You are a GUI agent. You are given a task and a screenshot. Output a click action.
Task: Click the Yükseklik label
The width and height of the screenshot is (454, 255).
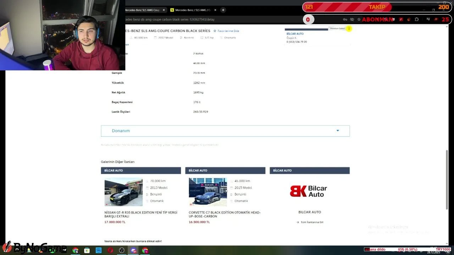click(118, 83)
